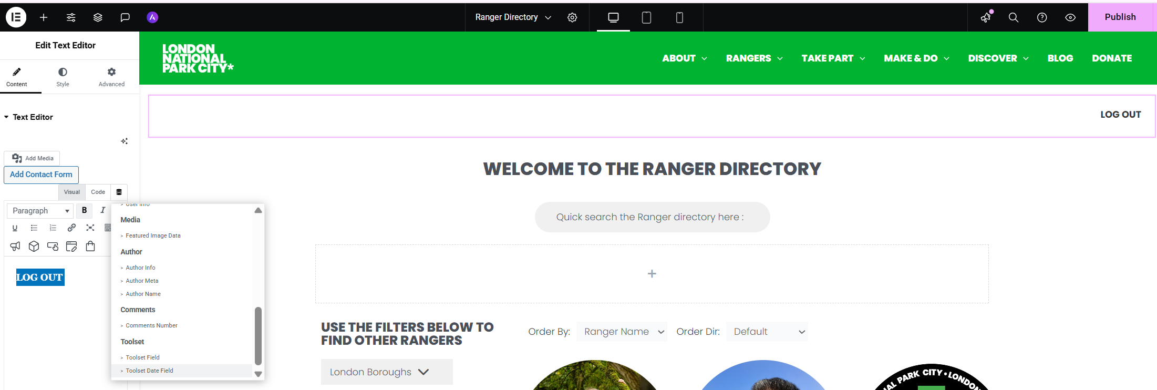Viewport: 1157px width, 390px height.
Task: Toggle underline formatting in the editor
Action: coord(15,228)
